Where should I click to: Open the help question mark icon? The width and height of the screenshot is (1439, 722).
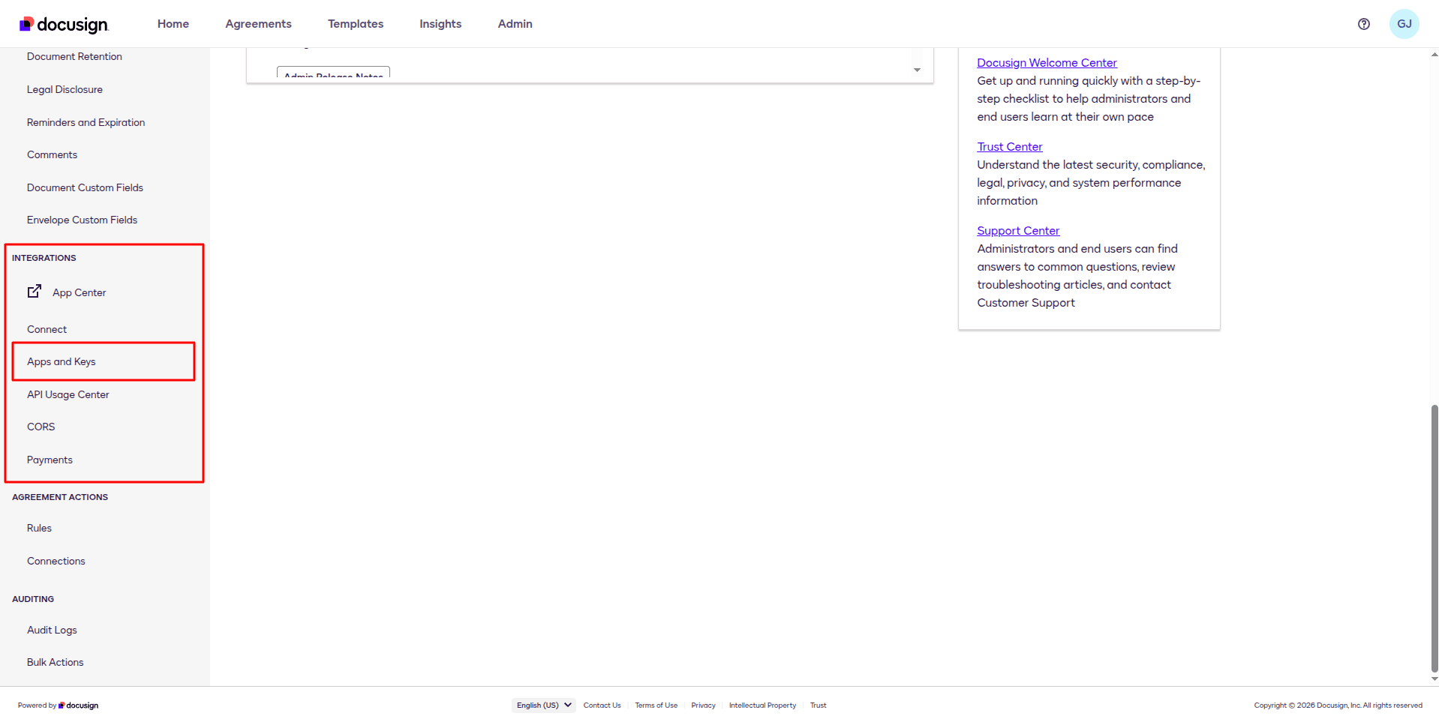coord(1364,24)
